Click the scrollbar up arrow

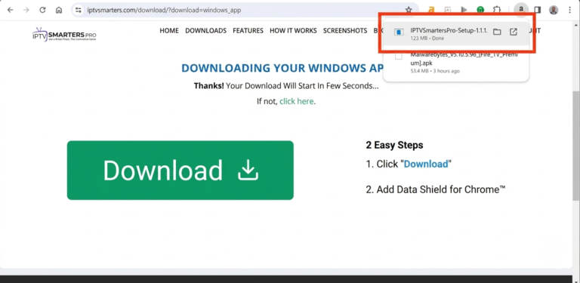(x=576, y=24)
